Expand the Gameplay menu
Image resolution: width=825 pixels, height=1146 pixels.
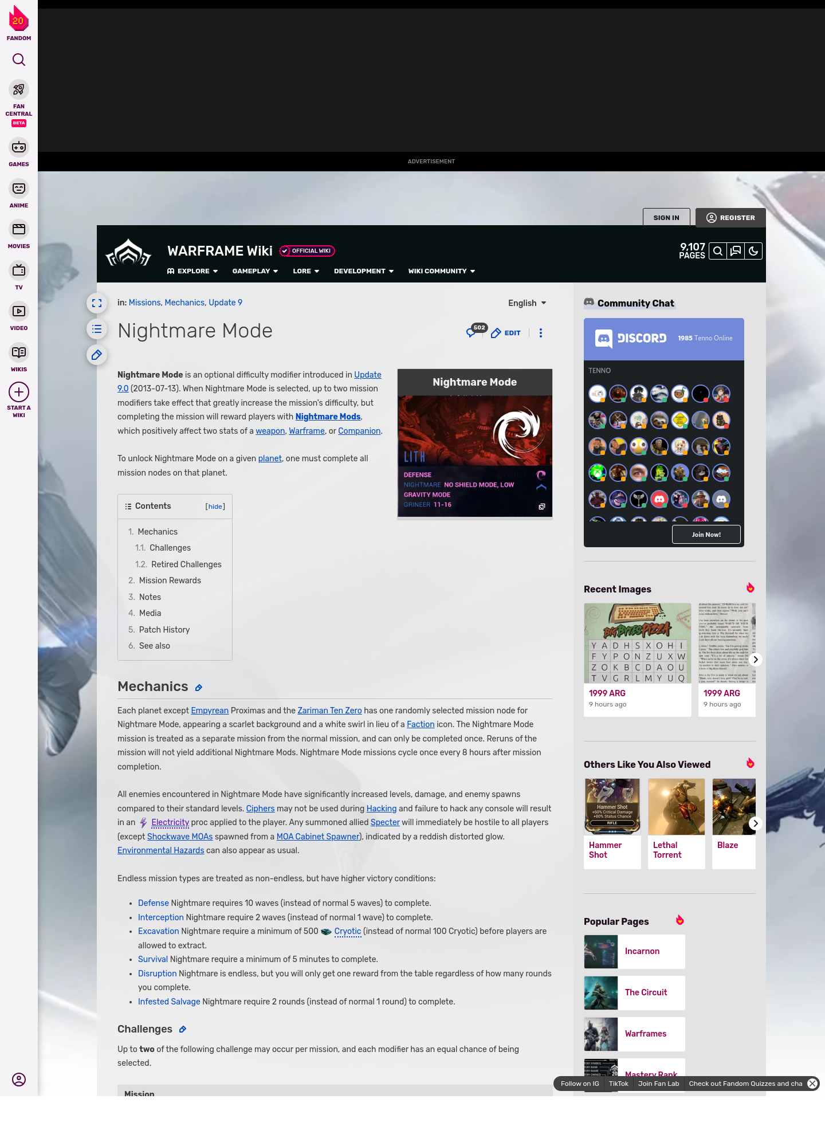[x=255, y=271]
